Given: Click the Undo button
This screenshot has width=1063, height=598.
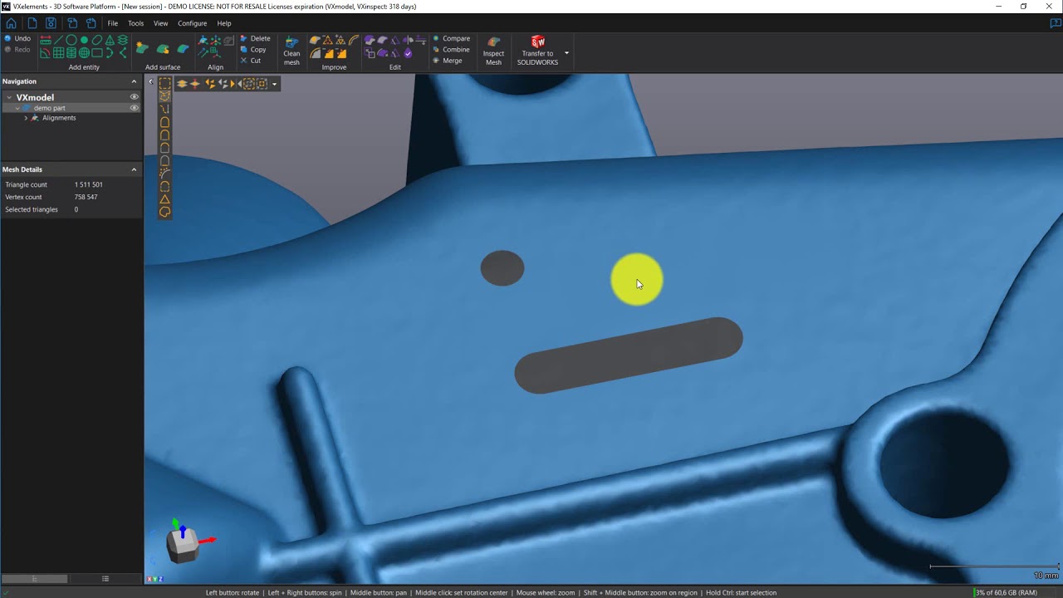Looking at the screenshot, I should [17, 38].
